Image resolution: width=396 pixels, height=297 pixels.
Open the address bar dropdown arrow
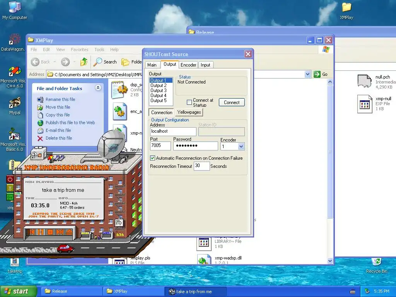(307, 74)
